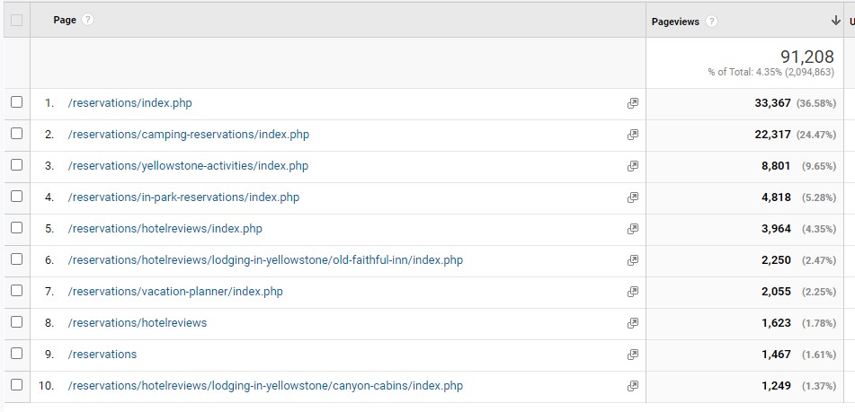
Task: Open /reservations/index.php page in new window icon
Action: tap(633, 103)
